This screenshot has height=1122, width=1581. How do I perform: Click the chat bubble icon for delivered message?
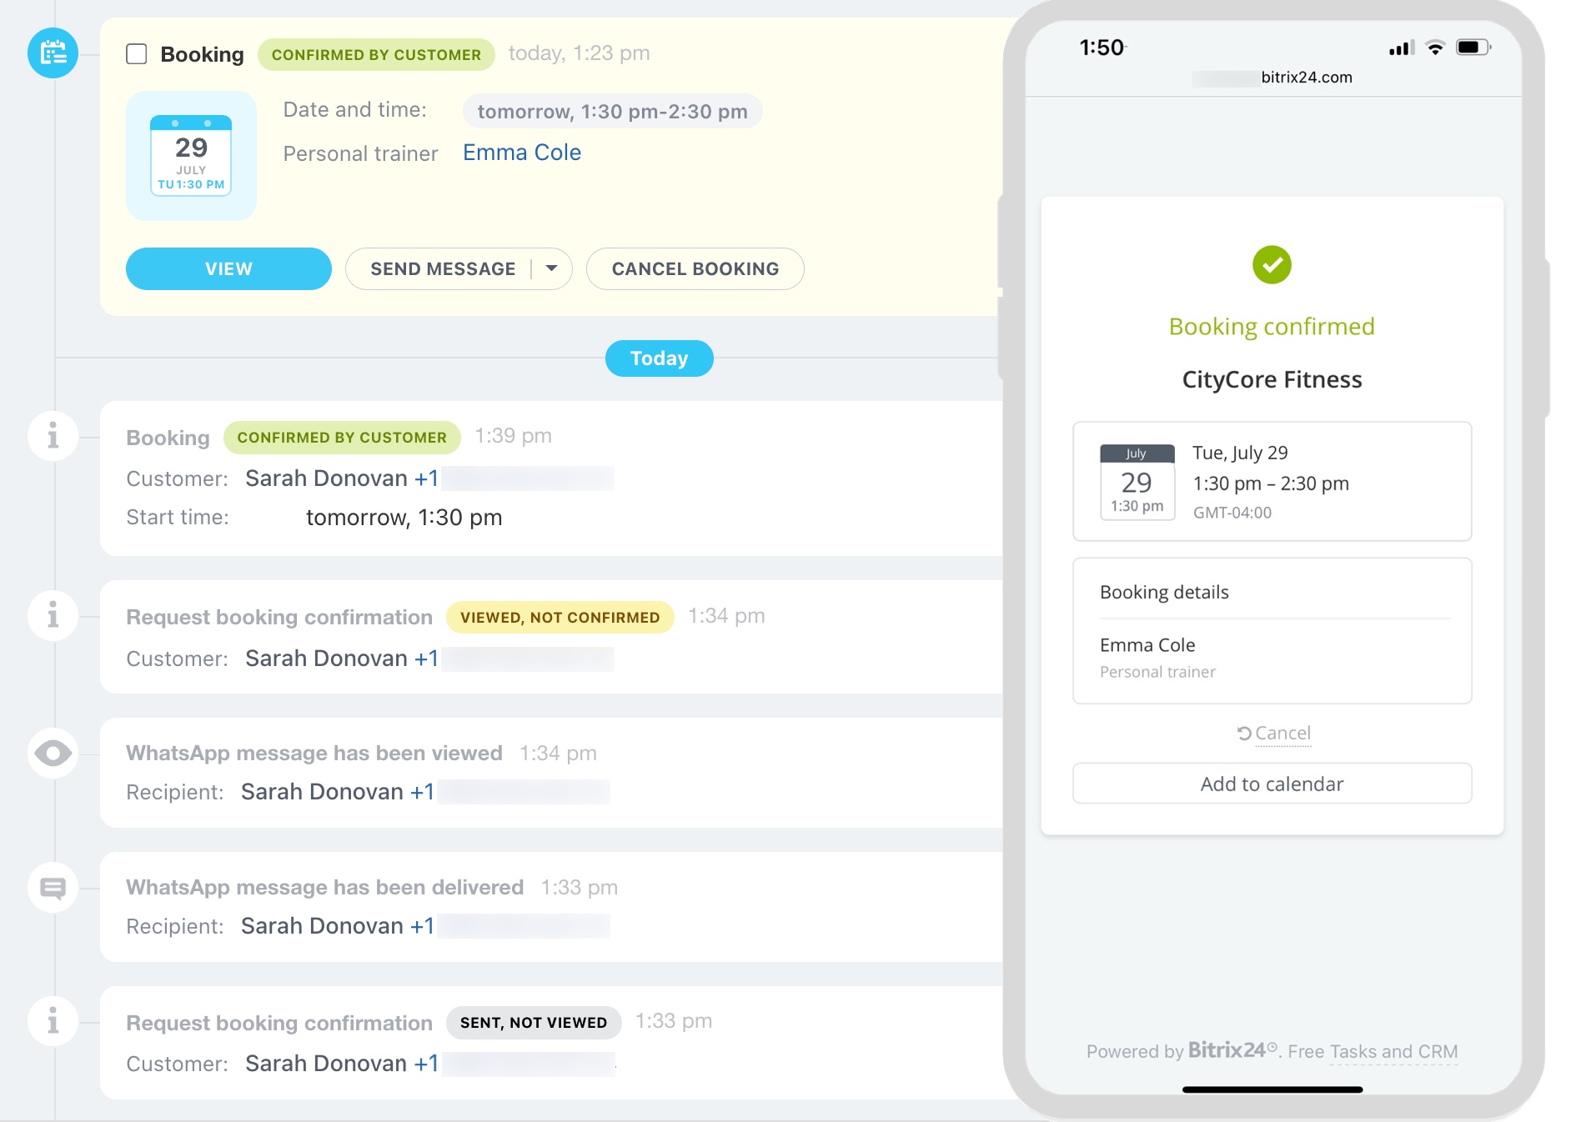(53, 888)
